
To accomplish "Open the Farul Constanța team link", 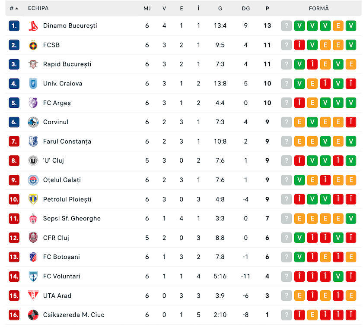I will (x=67, y=141).
